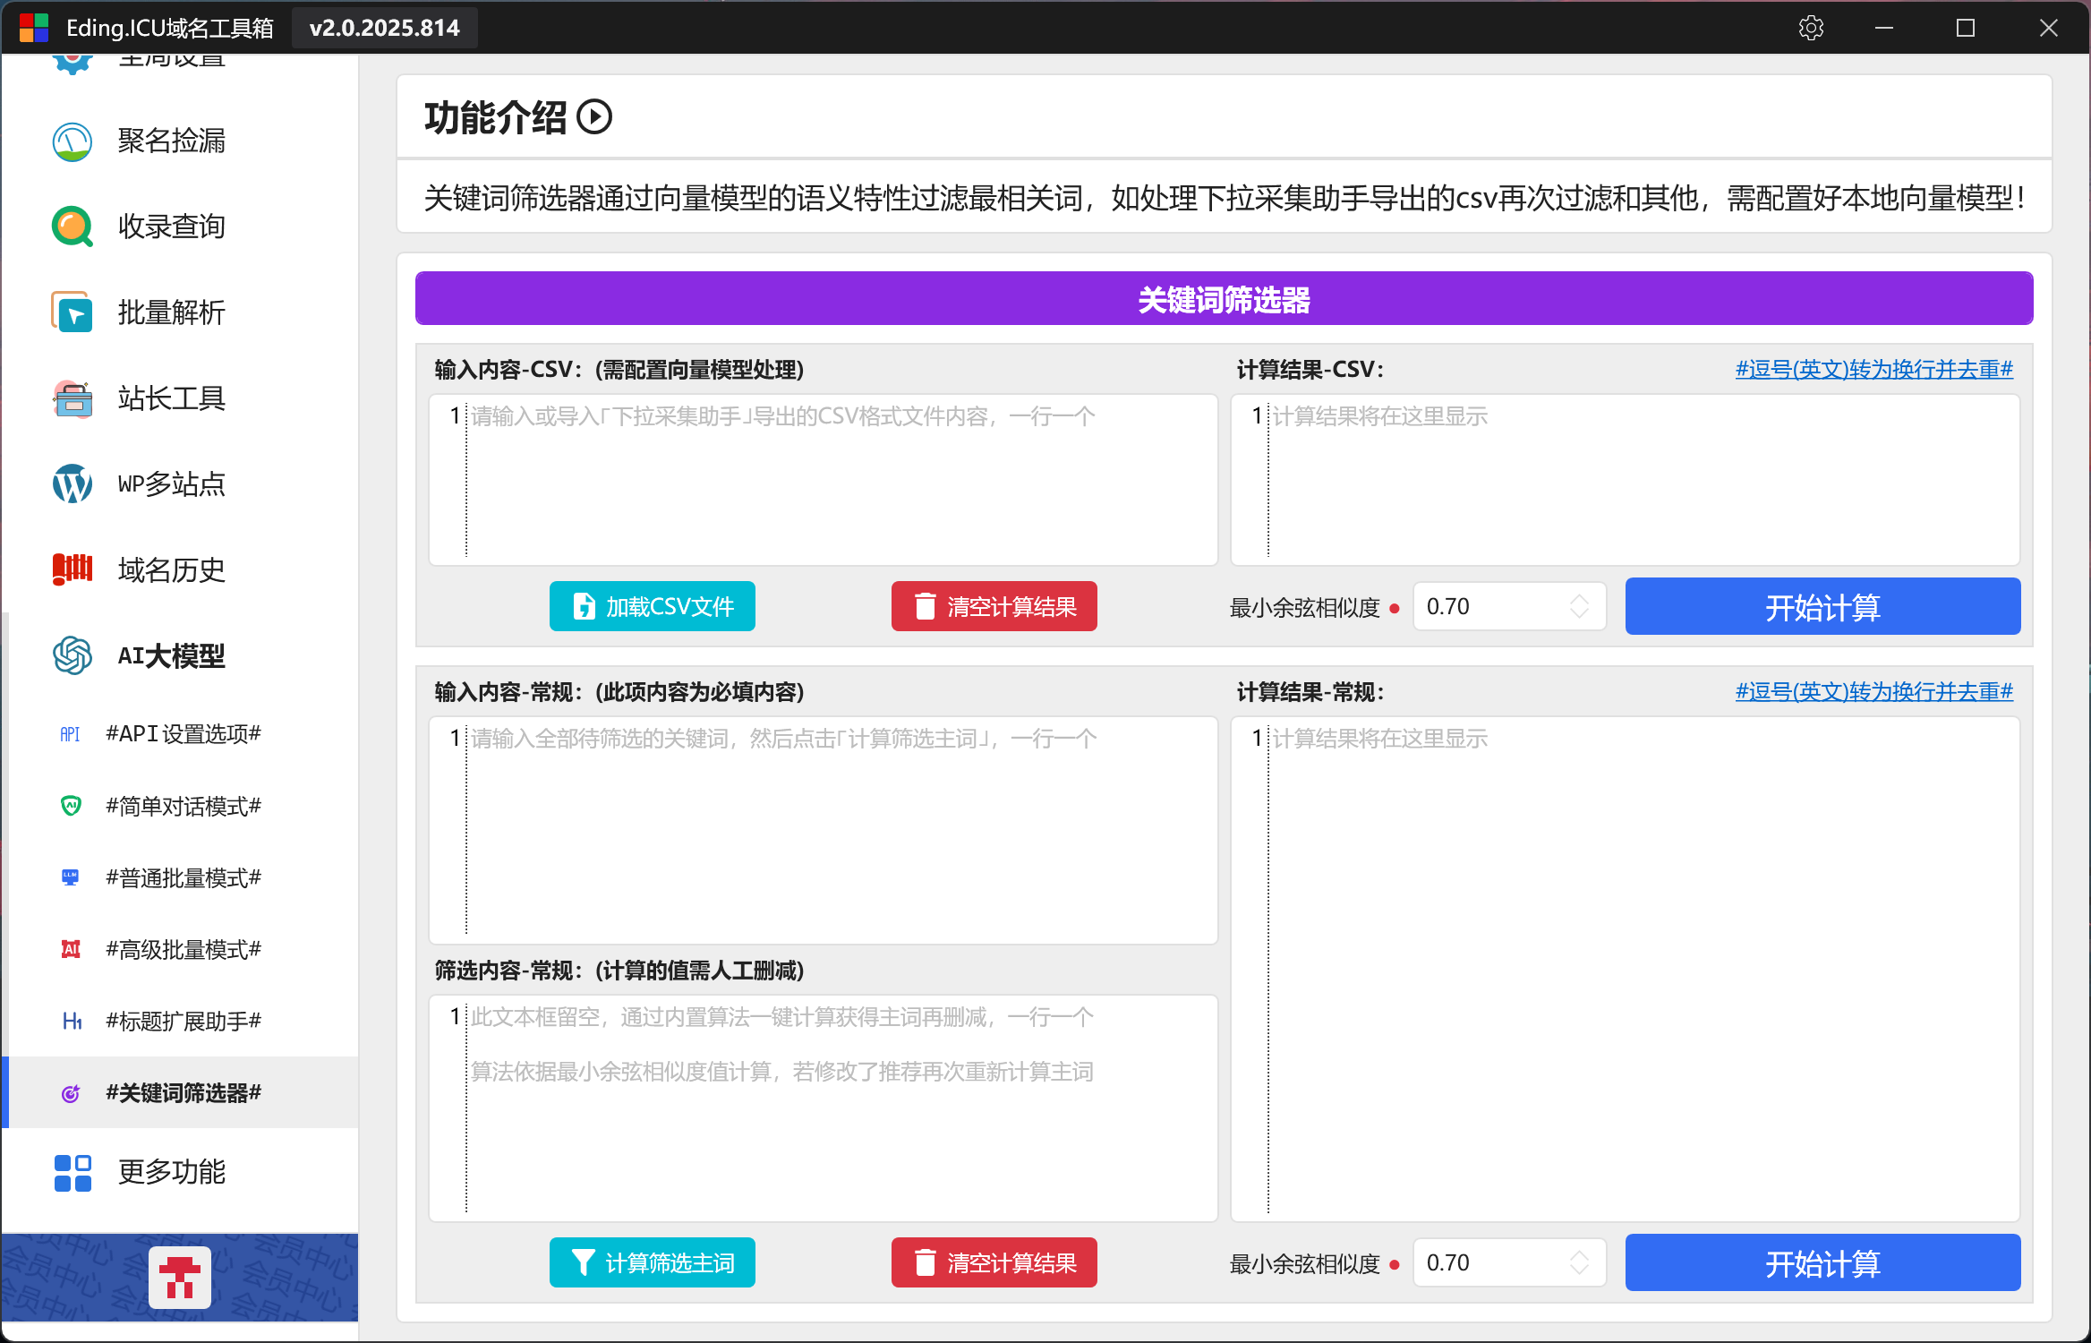Select #API设置选项# menu item

pos(183,734)
